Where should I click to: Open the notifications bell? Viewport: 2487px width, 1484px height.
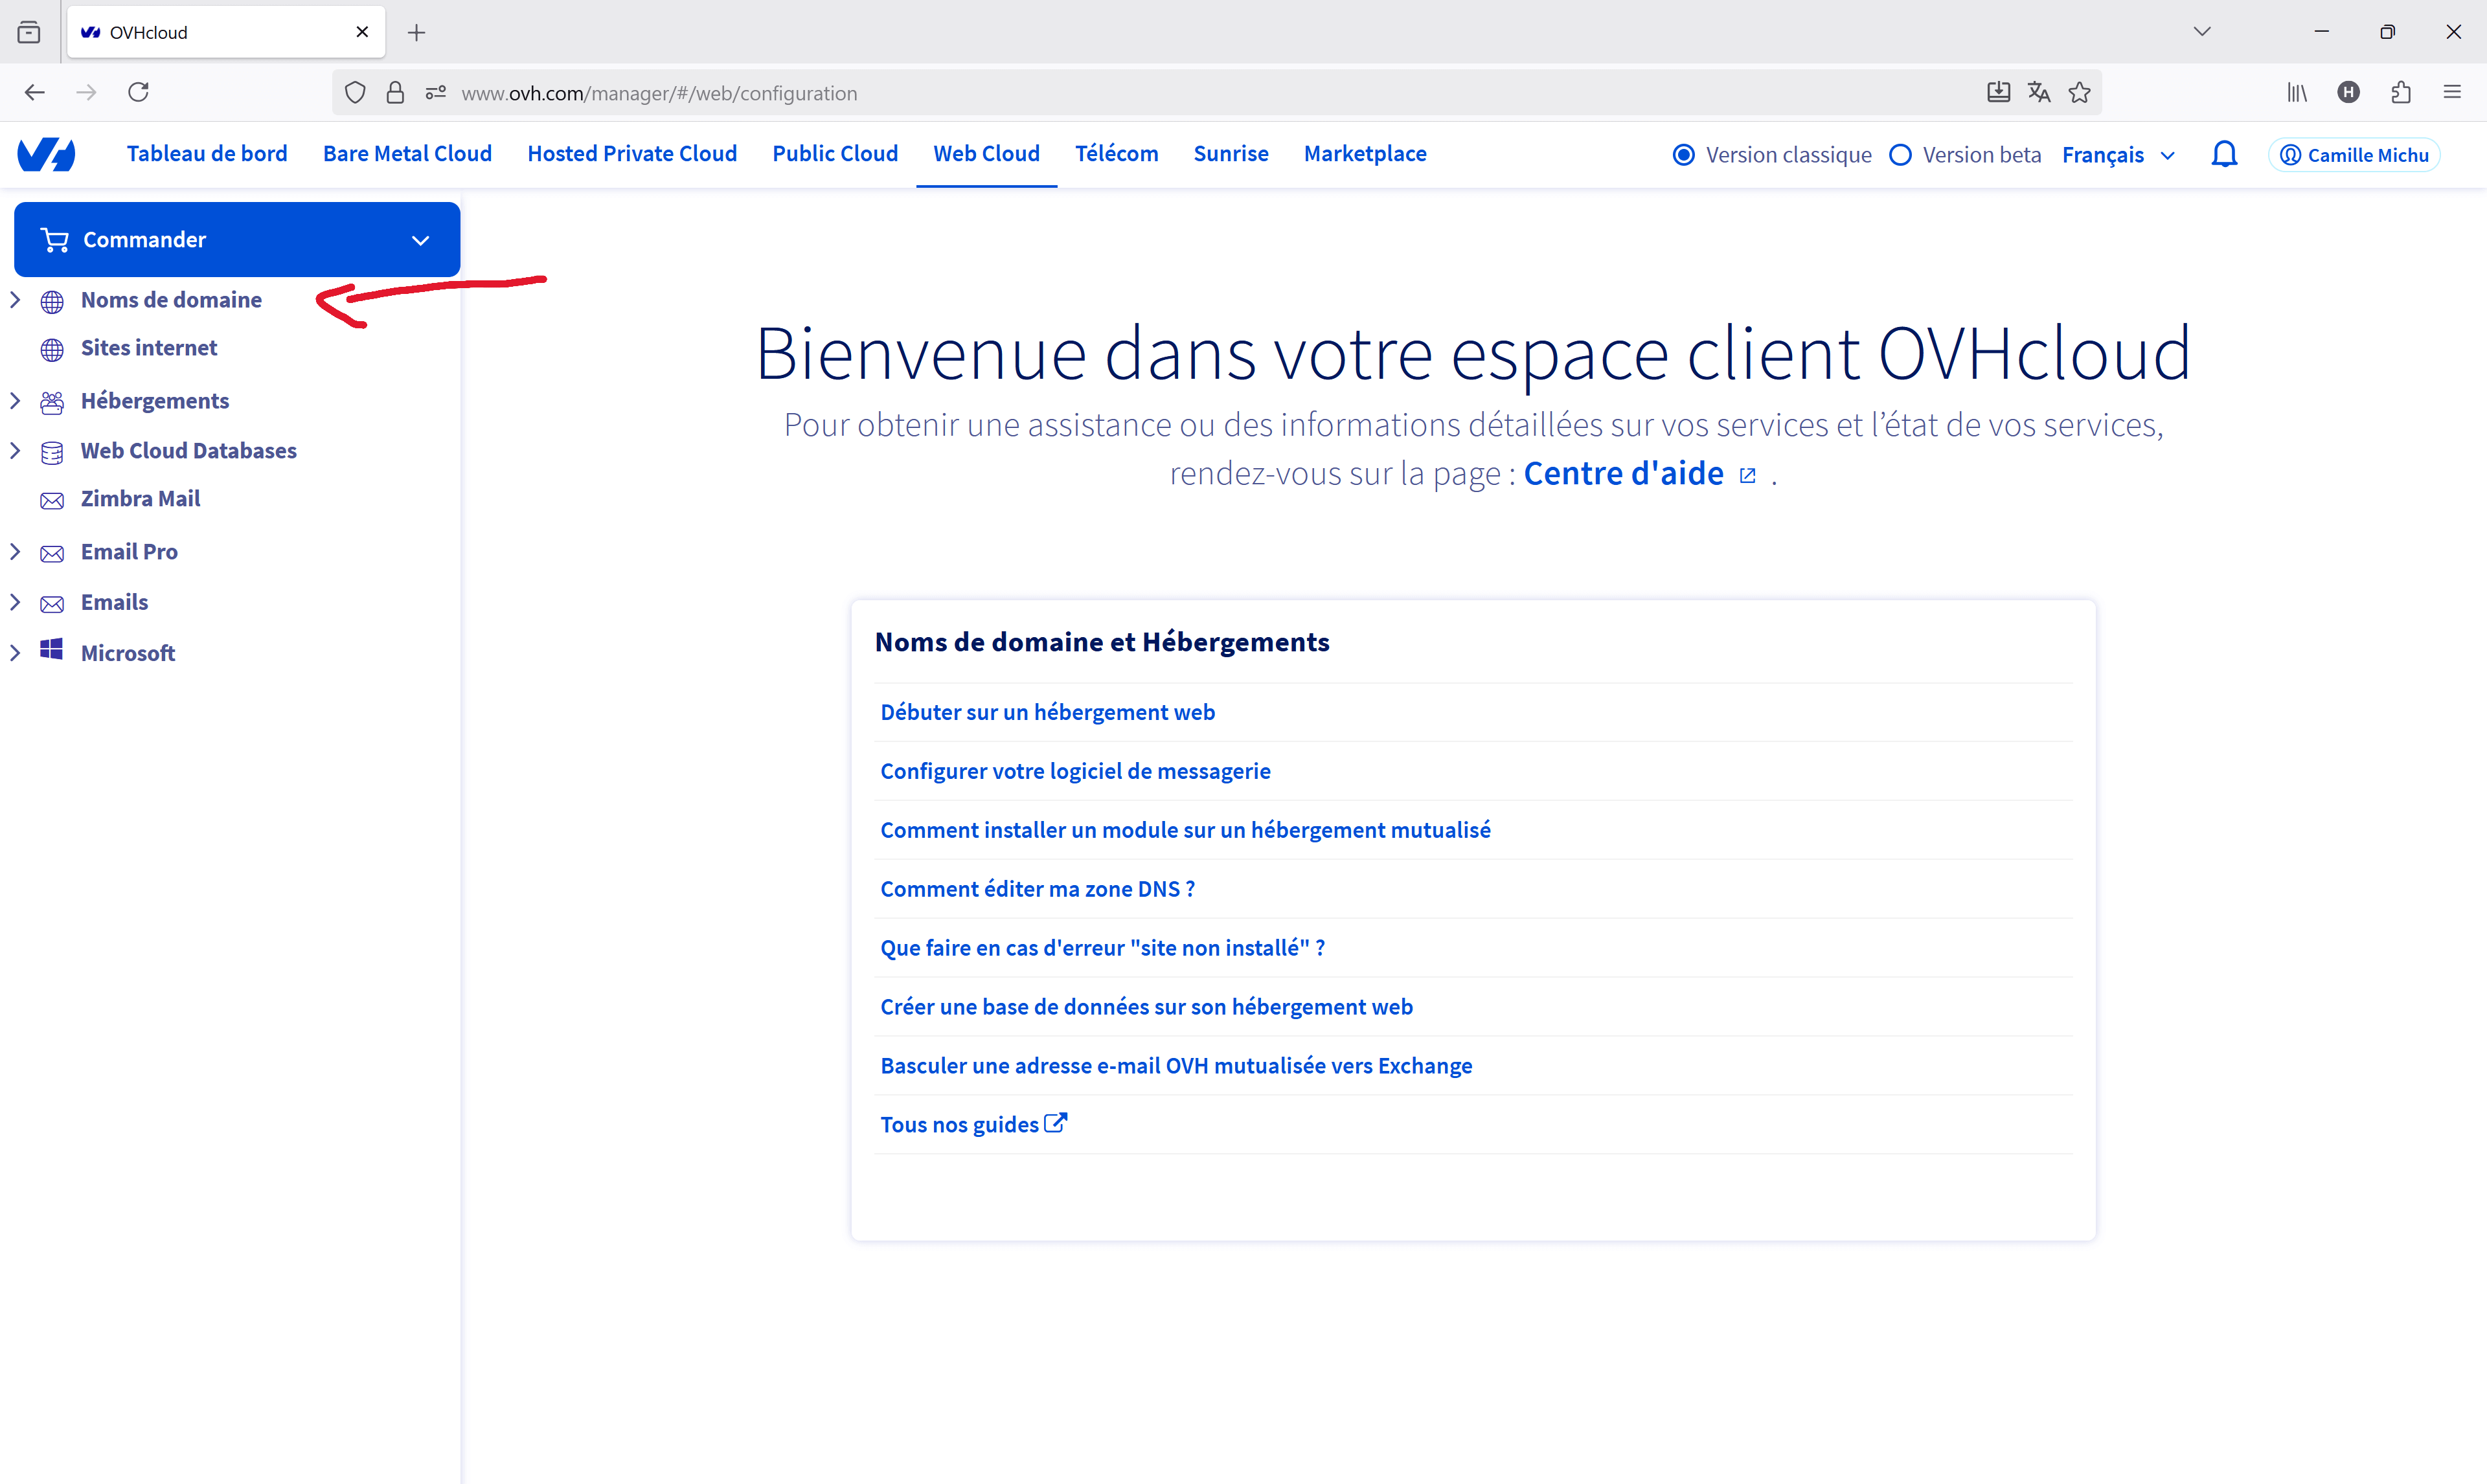click(x=2224, y=155)
